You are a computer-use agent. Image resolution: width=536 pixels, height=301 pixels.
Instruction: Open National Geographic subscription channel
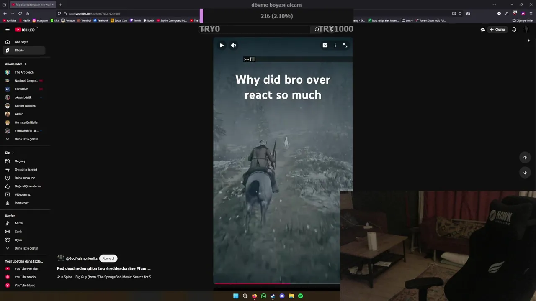24,81
